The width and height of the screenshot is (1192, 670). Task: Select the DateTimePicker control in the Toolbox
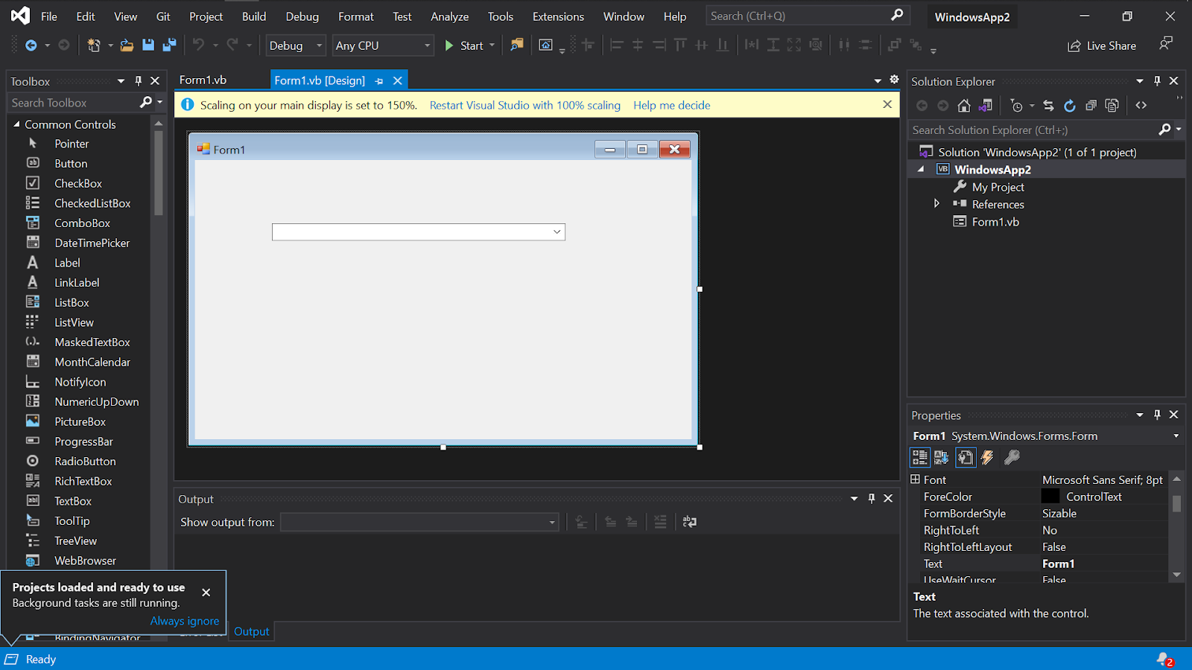coord(92,243)
